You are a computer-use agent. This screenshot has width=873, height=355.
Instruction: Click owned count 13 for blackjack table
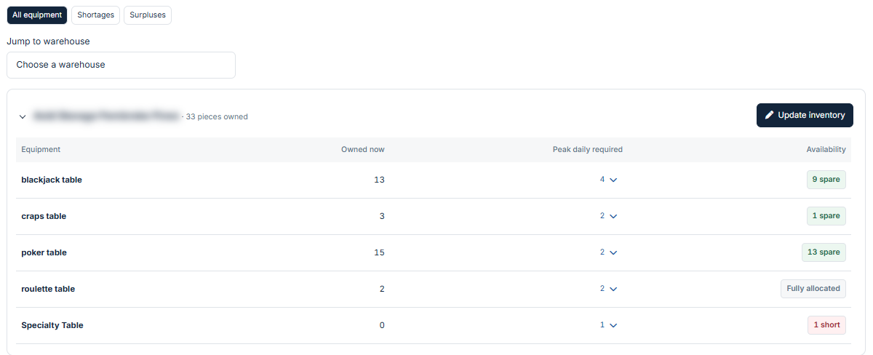[379, 180]
